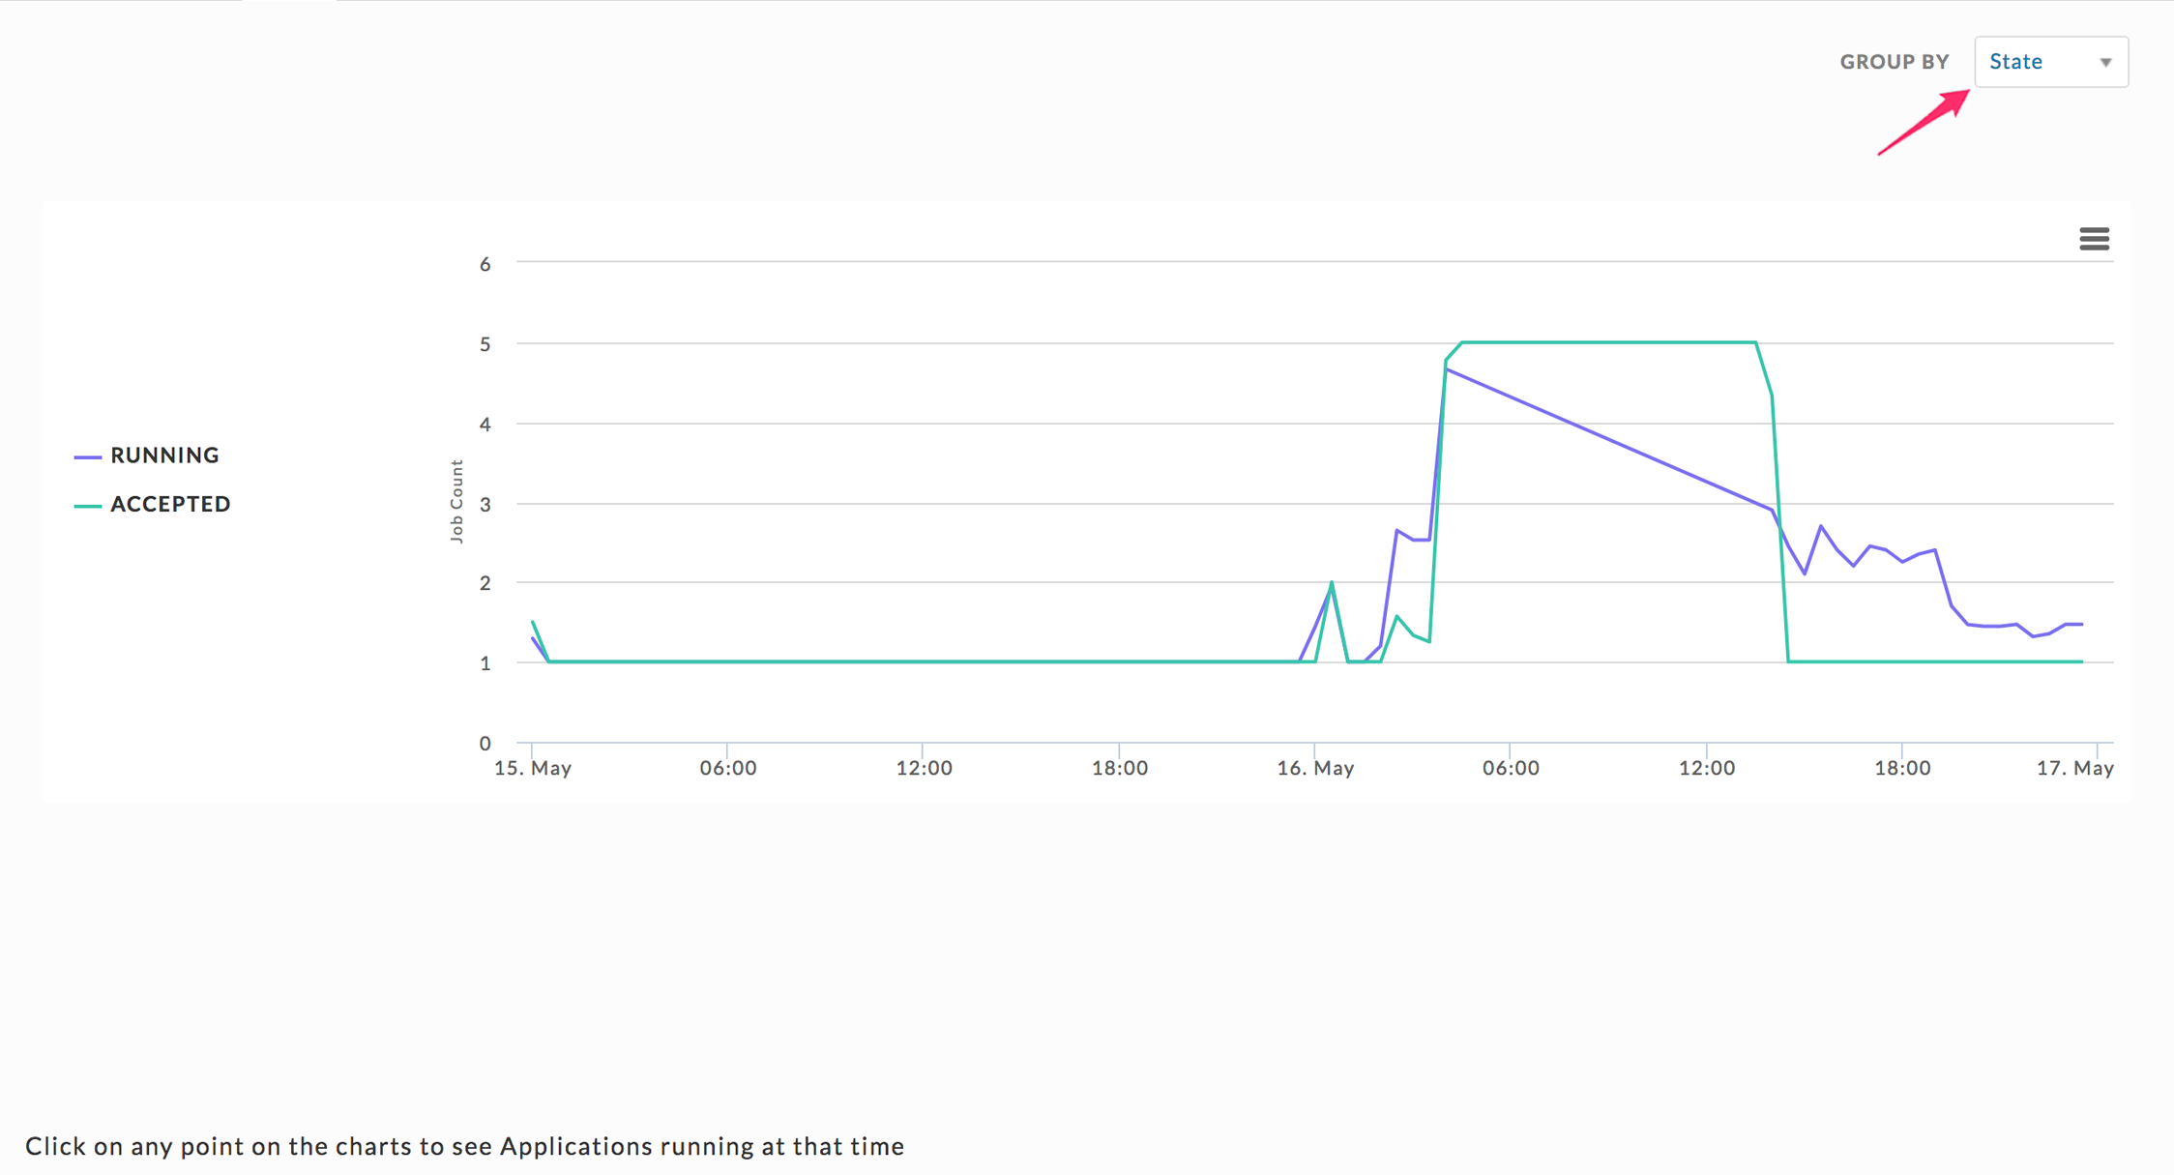2174x1175 pixels.
Task: Click the green ACCEPTED legend line swatch
Action: pyautogui.click(x=88, y=506)
